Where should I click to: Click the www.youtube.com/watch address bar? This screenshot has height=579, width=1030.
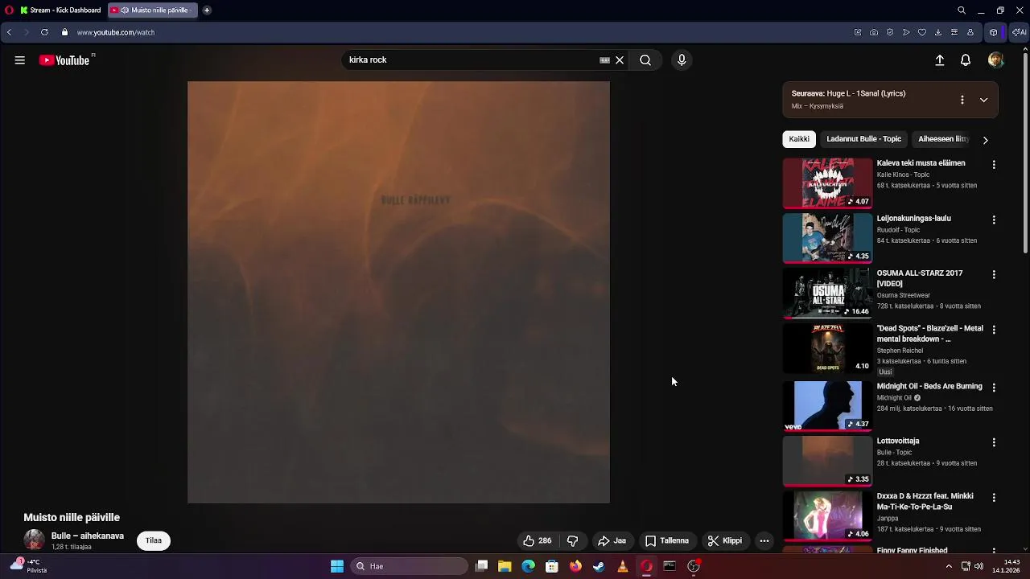coord(116,32)
